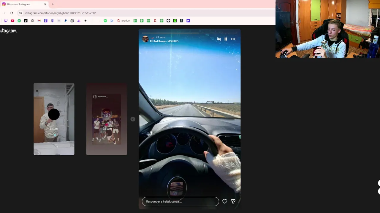Viewport: 380px width, 213px height.
Task: Open the Spotify bookmark
Action: click(105, 21)
